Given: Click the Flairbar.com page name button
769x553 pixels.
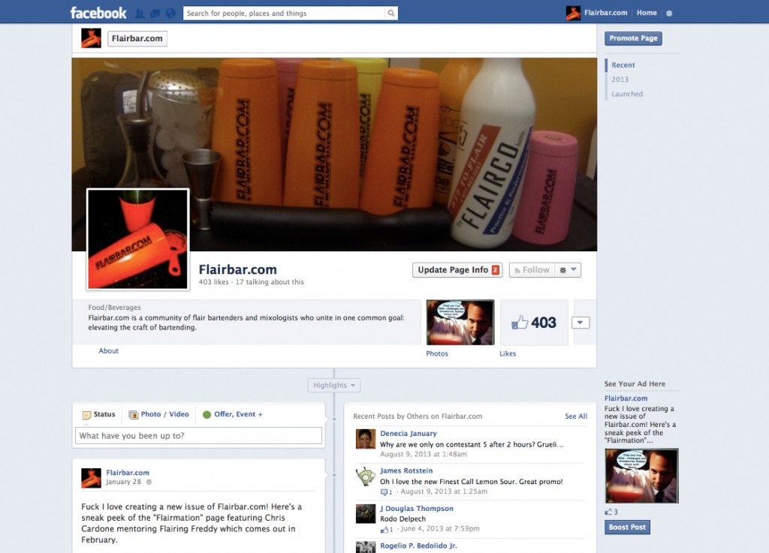Looking at the screenshot, I should coord(137,39).
